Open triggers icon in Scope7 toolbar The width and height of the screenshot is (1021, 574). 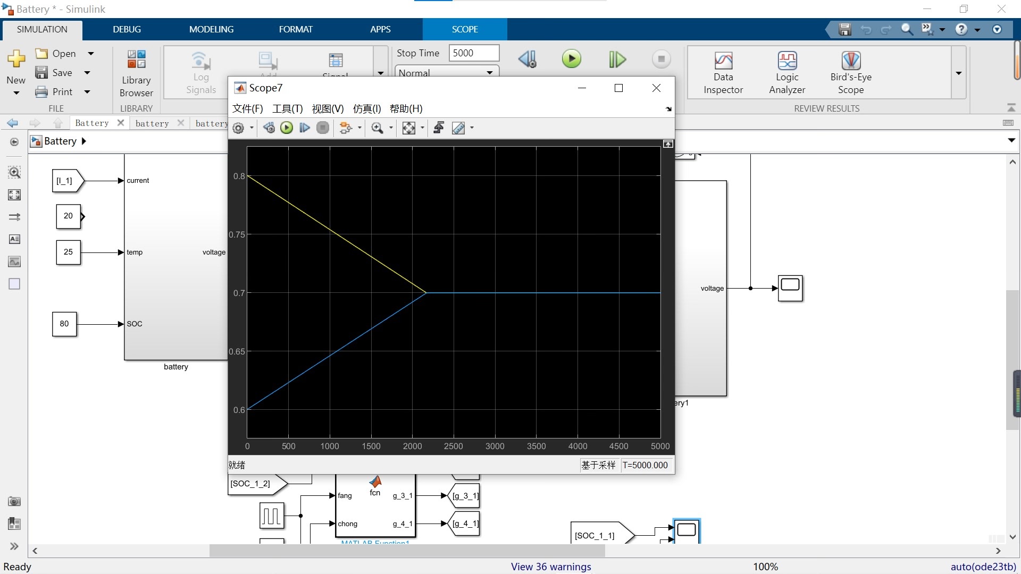439,128
